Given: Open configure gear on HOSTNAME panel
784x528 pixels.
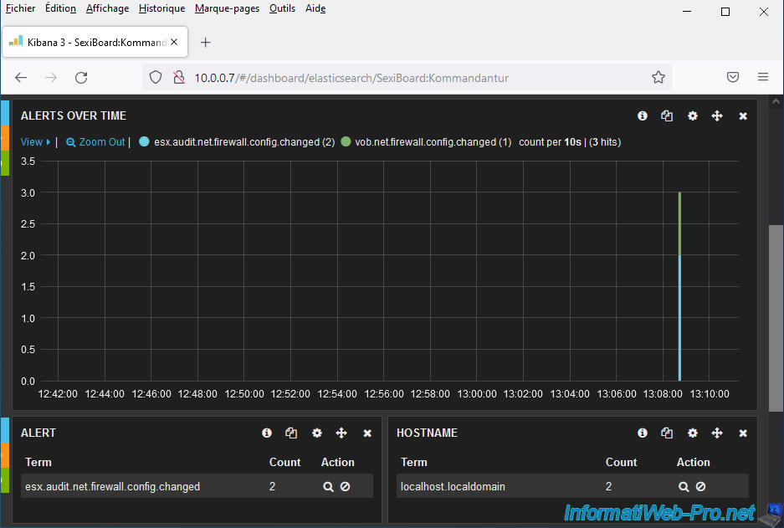Looking at the screenshot, I should pos(692,433).
